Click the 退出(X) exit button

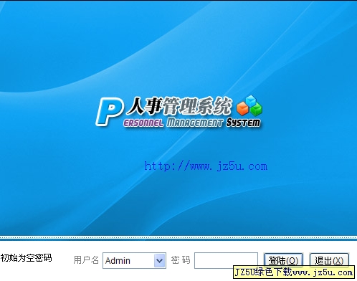point(329,260)
